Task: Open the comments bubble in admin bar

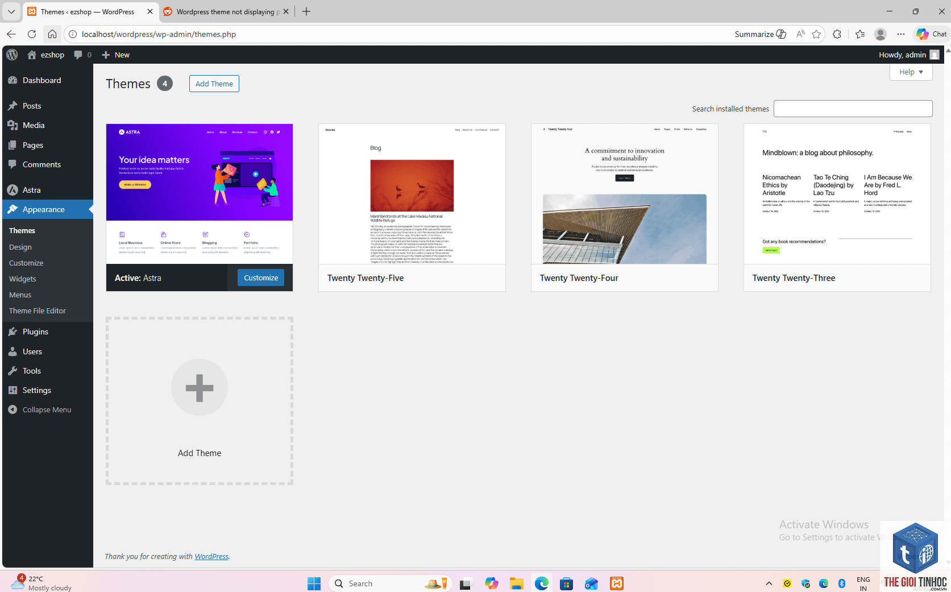Action: pyautogui.click(x=82, y=55)
